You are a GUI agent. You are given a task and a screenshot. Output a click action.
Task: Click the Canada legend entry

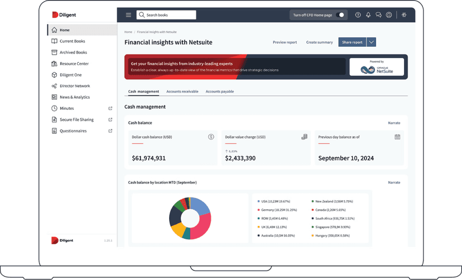pos(329,210)
